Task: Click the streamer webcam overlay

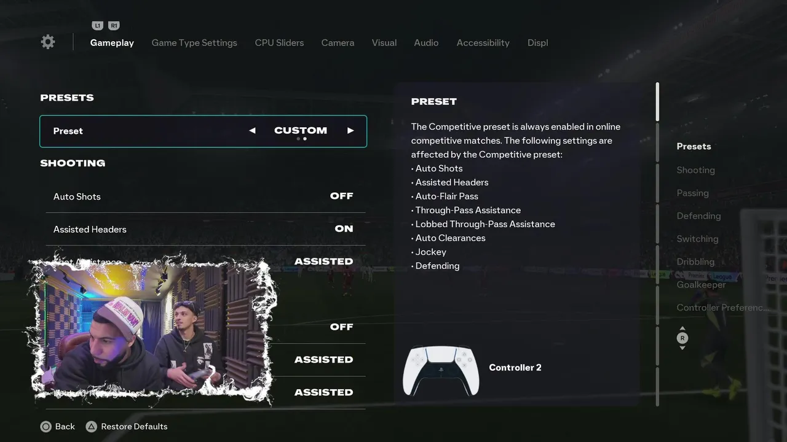Action: pos(152,330)
